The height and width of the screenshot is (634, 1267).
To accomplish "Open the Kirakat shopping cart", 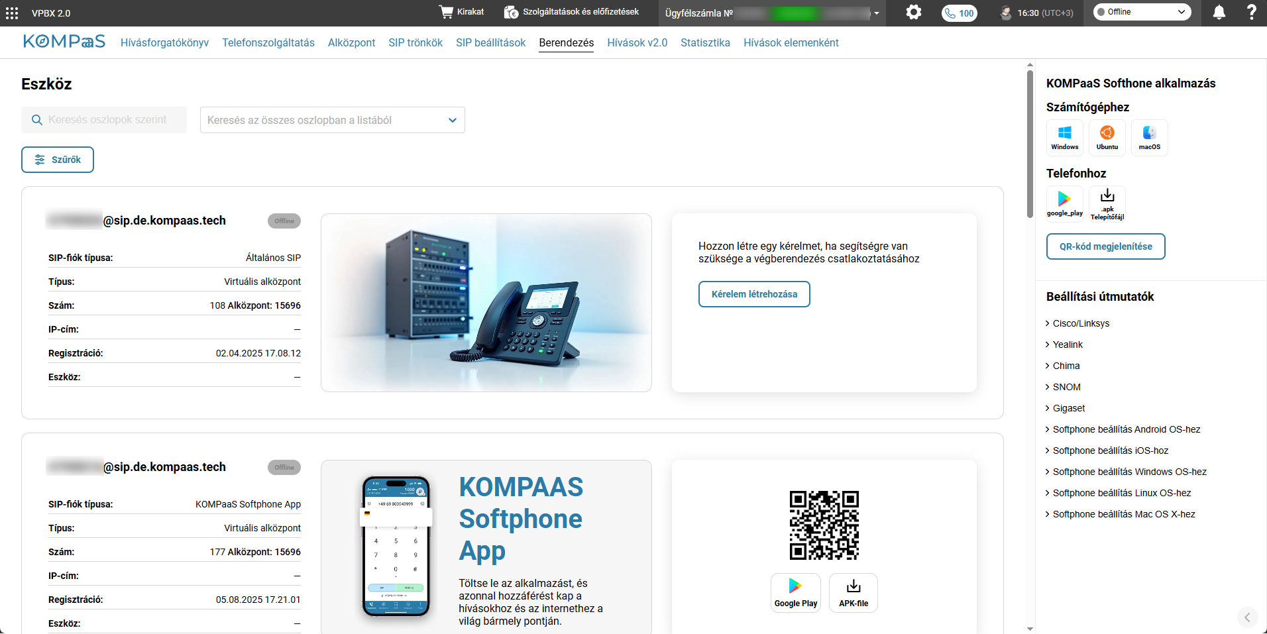I will [x=461, y=12].
